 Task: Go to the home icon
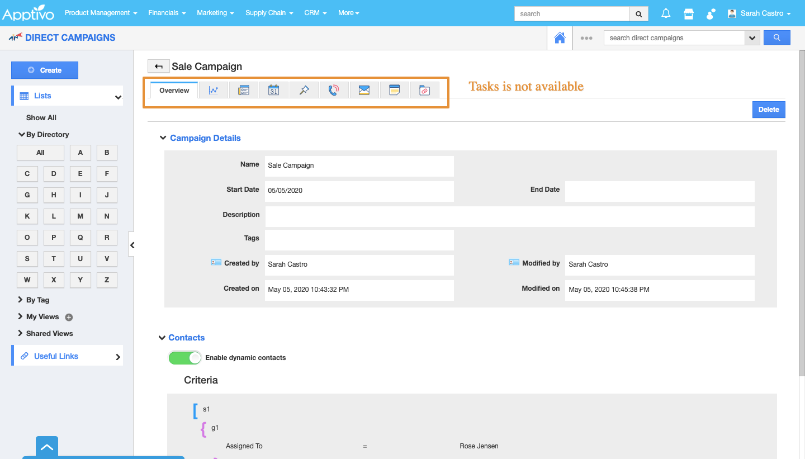(560, 38)
